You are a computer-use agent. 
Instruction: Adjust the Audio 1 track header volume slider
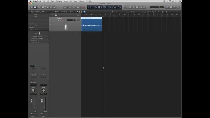pyautogui.click(x=71, y=20)
